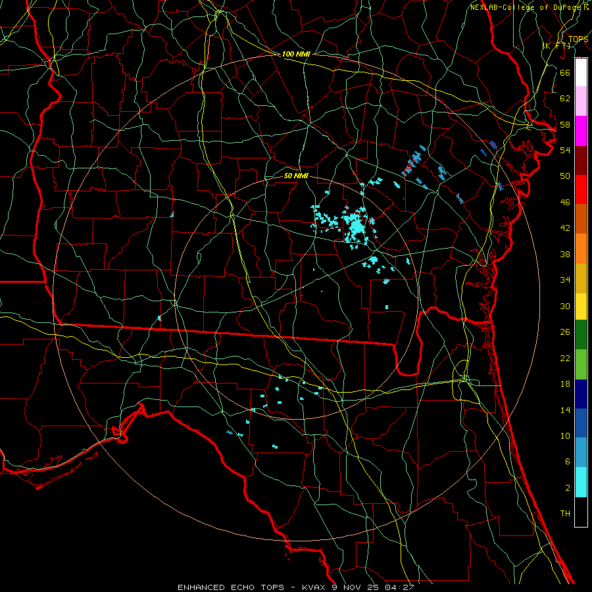Click the magenta legend swatch
The height and width of the screenshot is (592, 592).
coord(581,131)
